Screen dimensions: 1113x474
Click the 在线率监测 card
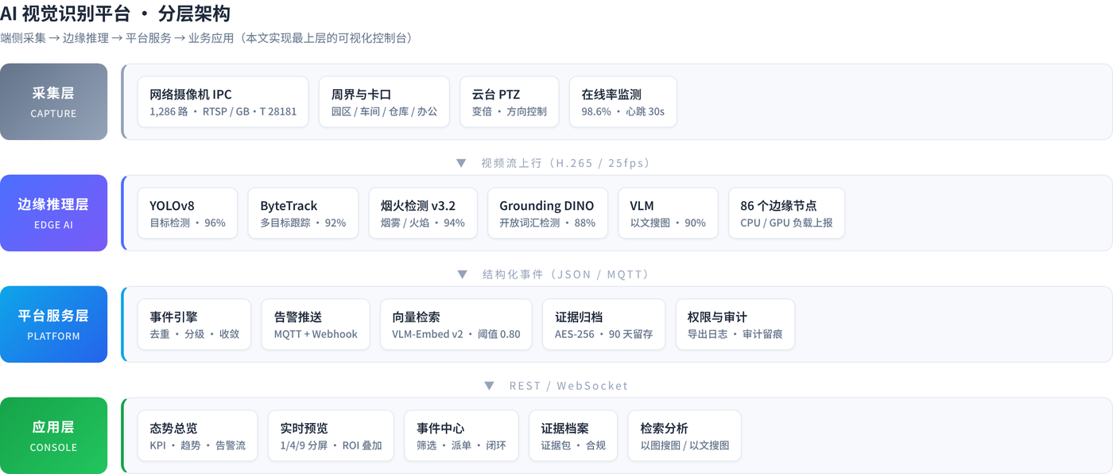click(x=623, y=102)
